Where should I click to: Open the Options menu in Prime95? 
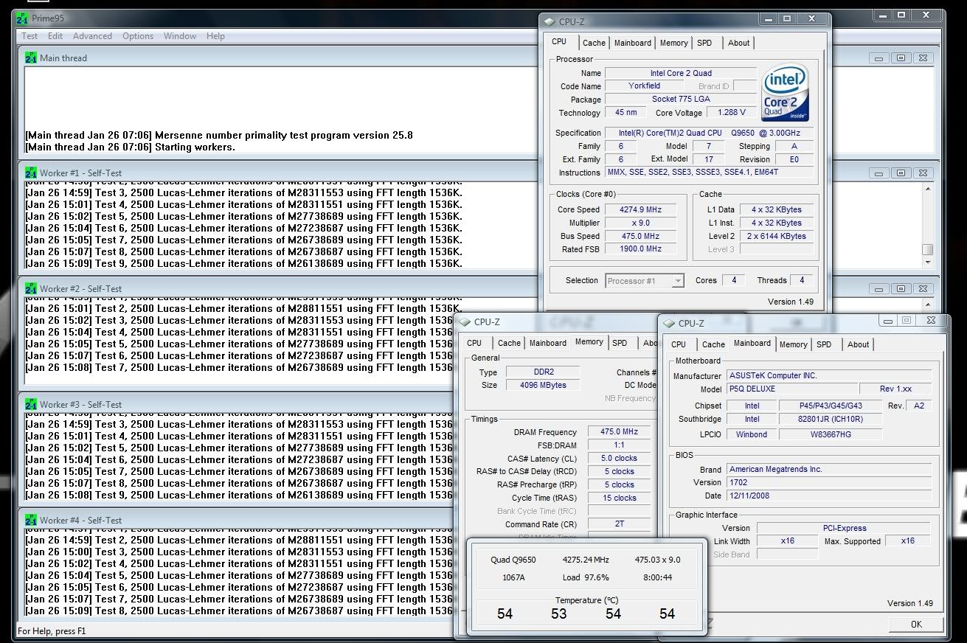[x=138, y=35]
